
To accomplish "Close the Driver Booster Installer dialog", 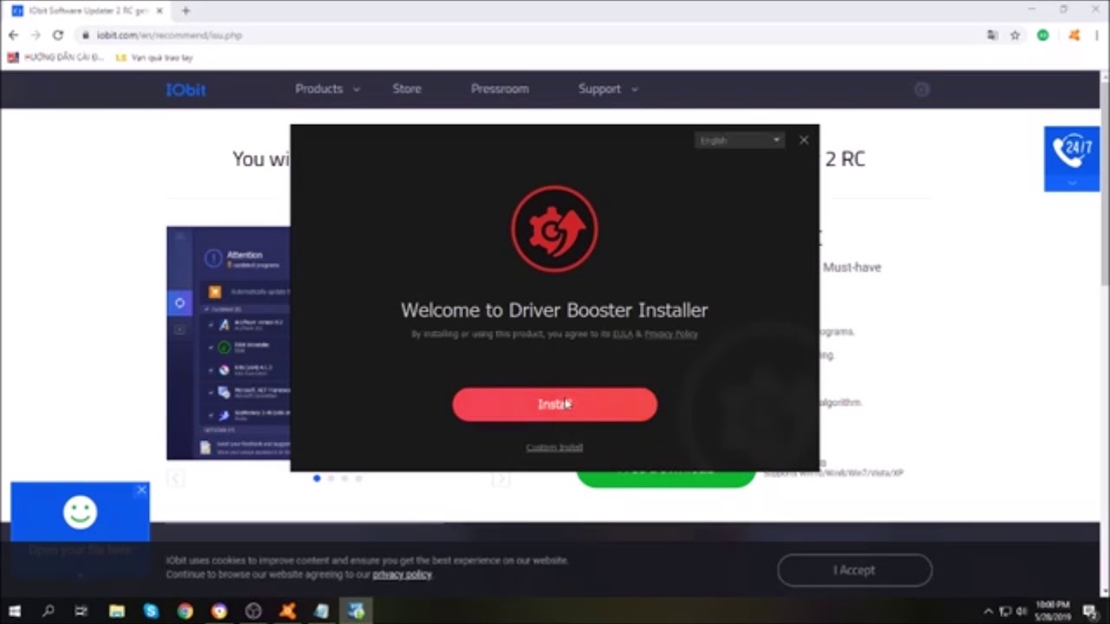I will [x=804, y=140].
